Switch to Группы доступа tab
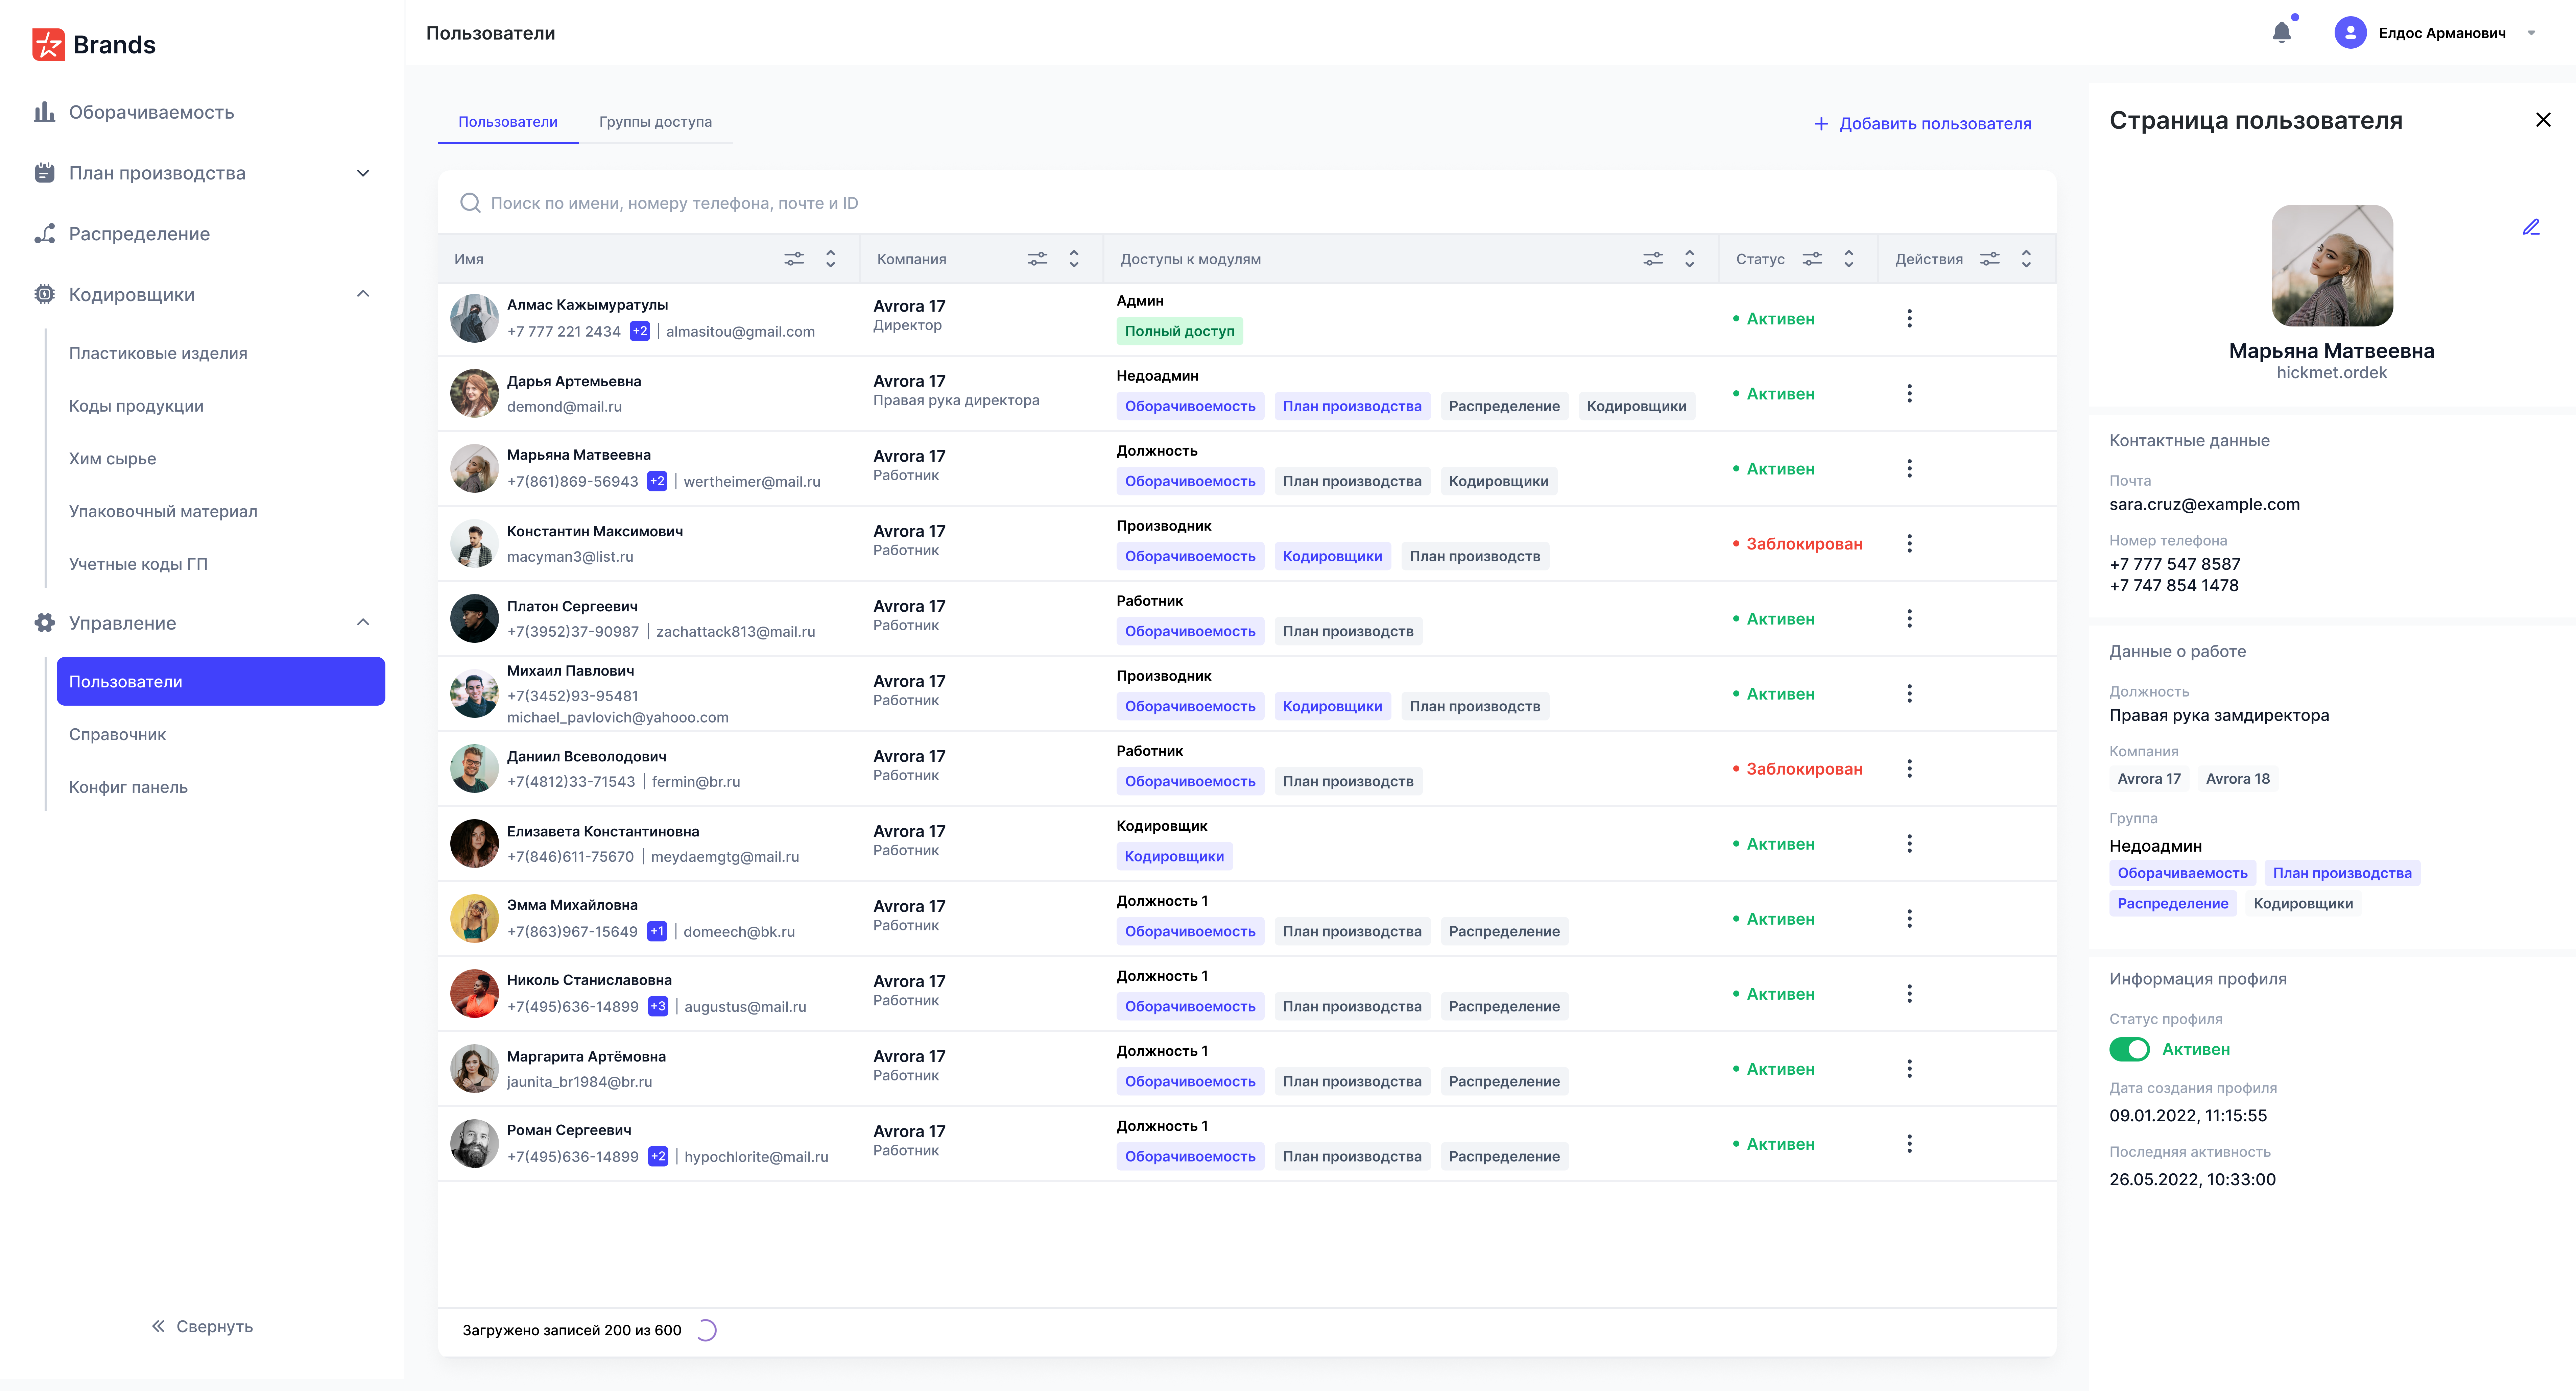This screenshot has height=1391, width=2576. pos(655,122)
